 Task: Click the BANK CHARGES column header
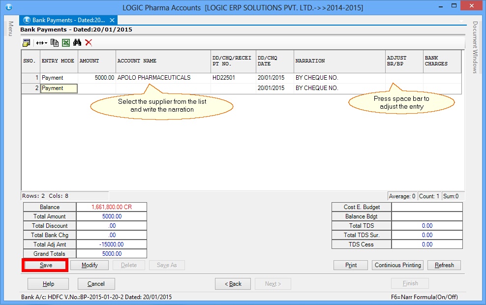coord(442,61)
